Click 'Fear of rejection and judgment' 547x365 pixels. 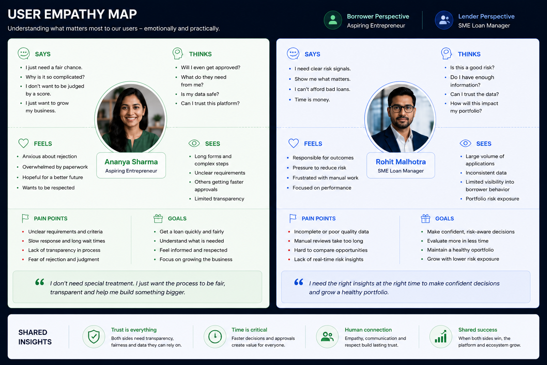coord(64,259)
